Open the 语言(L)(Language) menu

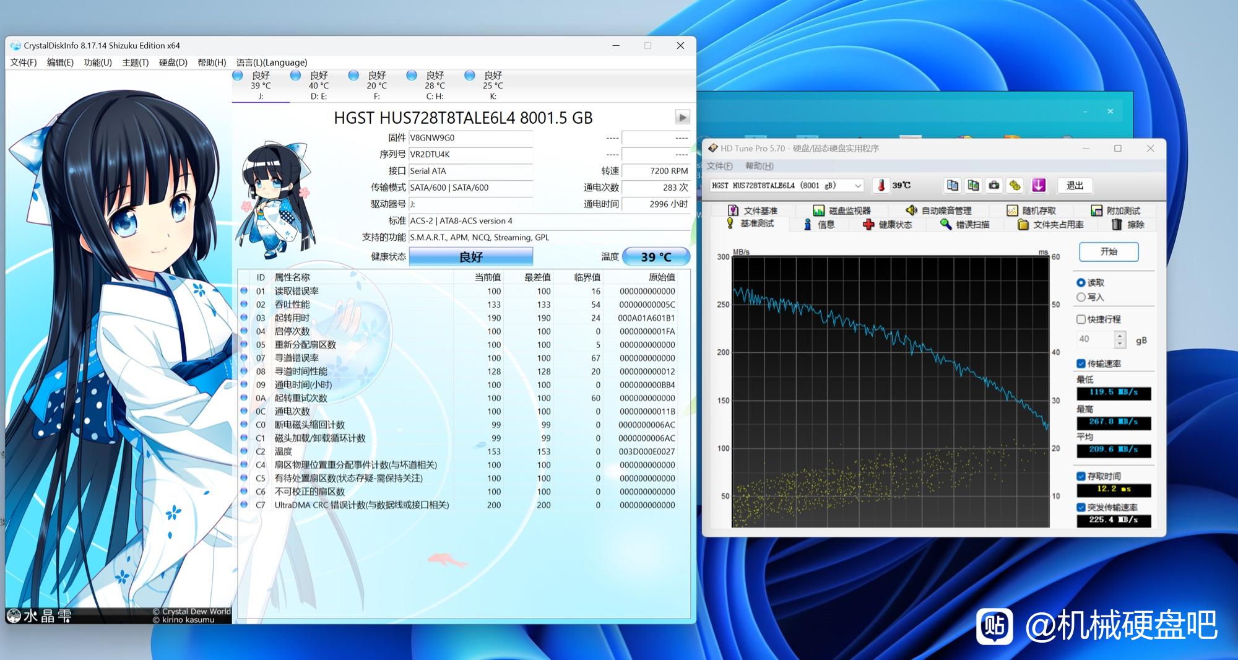point(272,63)
